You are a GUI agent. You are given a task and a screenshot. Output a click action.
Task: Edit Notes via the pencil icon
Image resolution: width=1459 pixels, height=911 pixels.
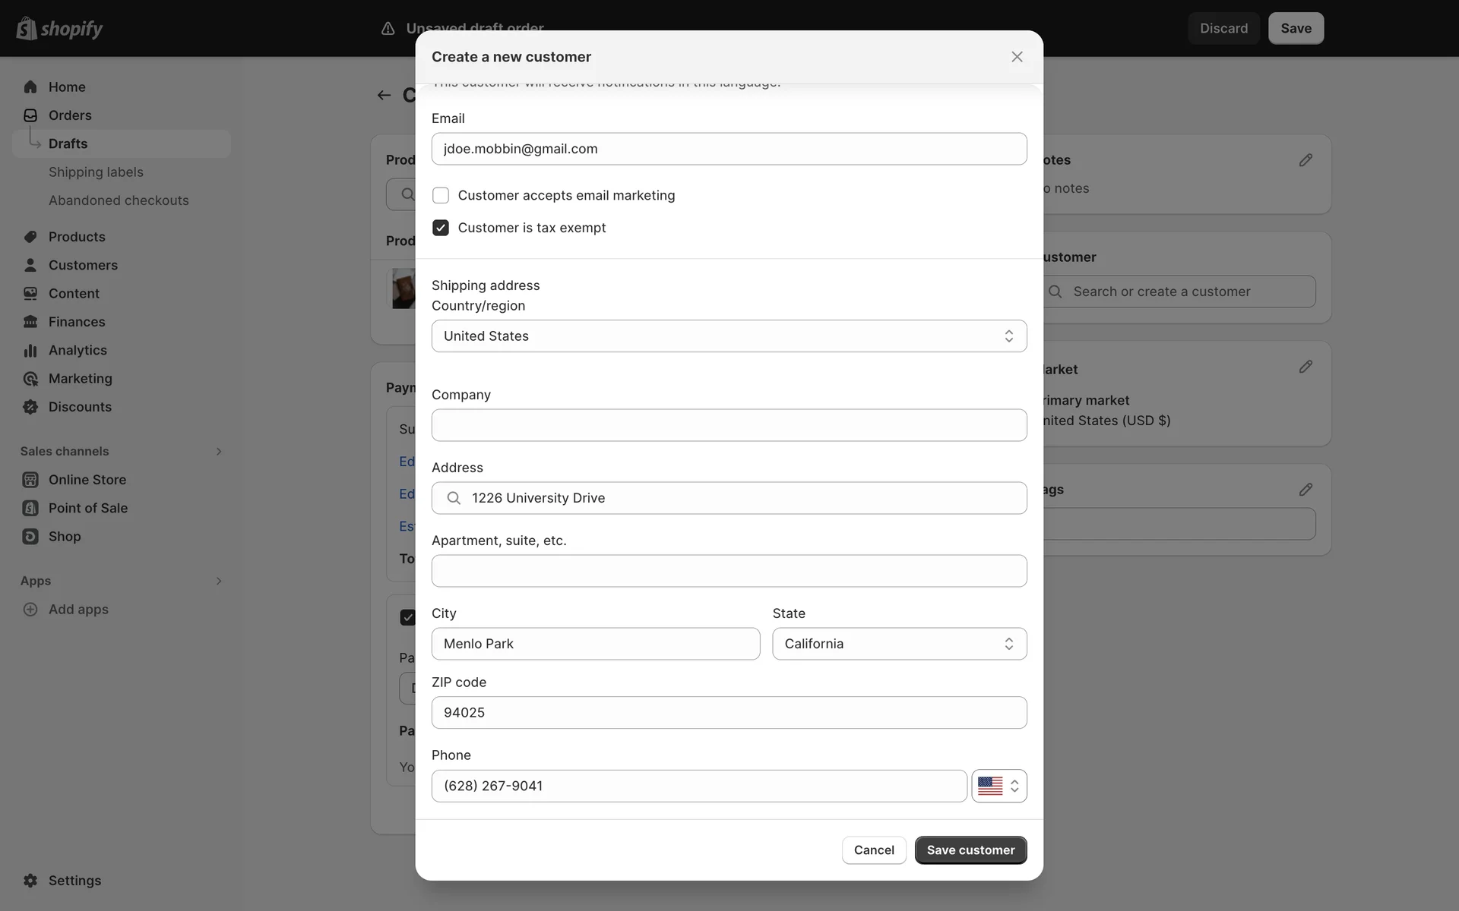(1306, 160)
